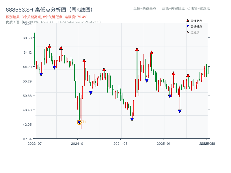The height and width of the screenshot is (173, 231).
Task: Click the red triangle icon beside 关键高点 legend
Action: 188,21
